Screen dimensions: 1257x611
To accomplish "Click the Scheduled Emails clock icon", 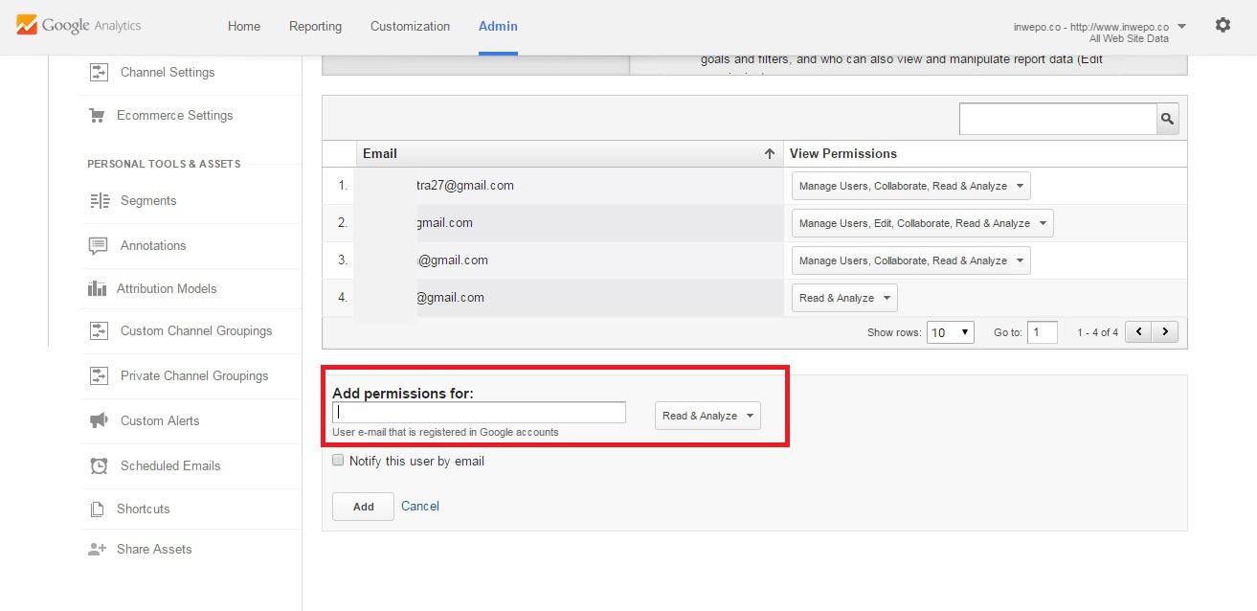I will click(99, 465).
